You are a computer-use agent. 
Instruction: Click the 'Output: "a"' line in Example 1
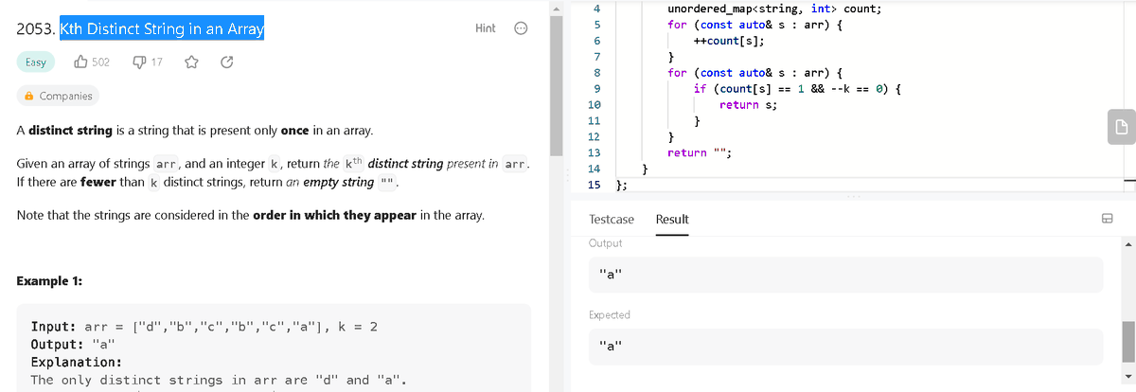(x=73, y=345)
